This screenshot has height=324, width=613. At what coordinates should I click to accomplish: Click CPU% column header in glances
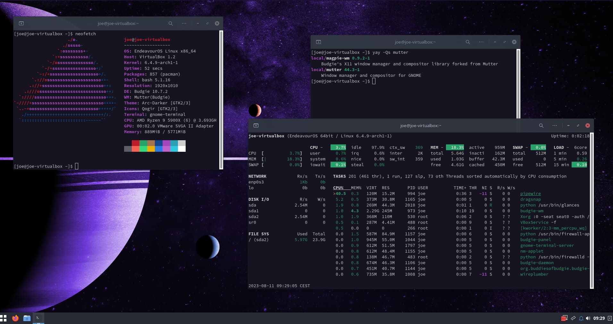338,188
